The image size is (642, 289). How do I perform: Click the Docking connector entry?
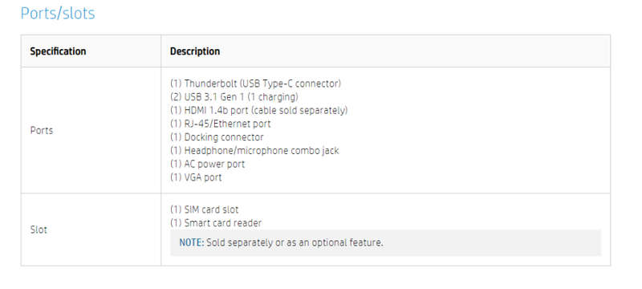tap(217, 137)
